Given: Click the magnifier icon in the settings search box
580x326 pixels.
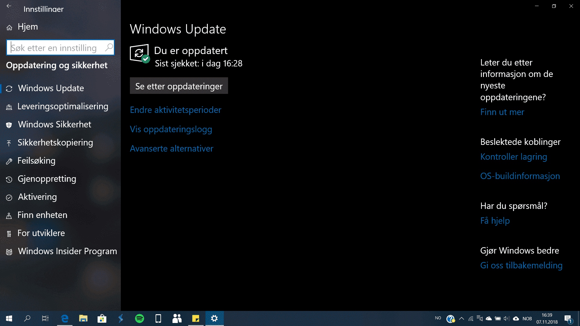Looking at the screenshot, I should coord(109,47).
